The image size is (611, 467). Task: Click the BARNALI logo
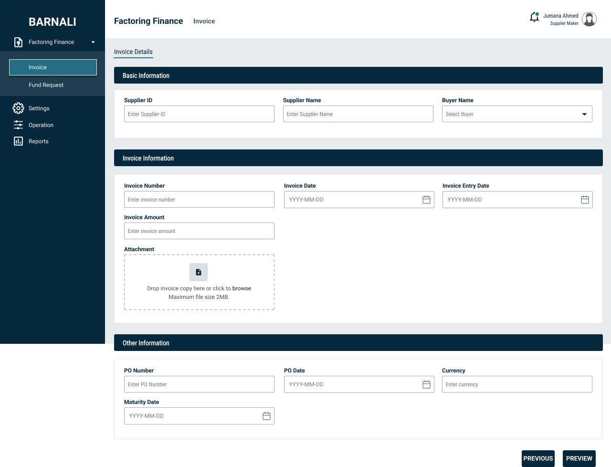click(x=53, y=22)
